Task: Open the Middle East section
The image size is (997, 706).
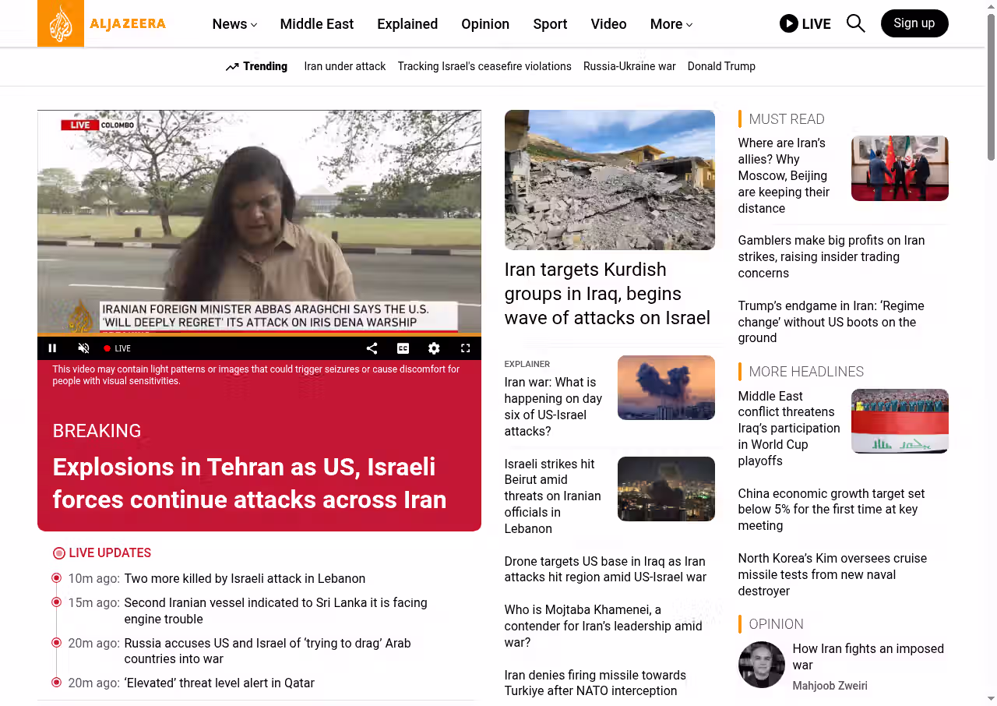Action: pos(316,24)
